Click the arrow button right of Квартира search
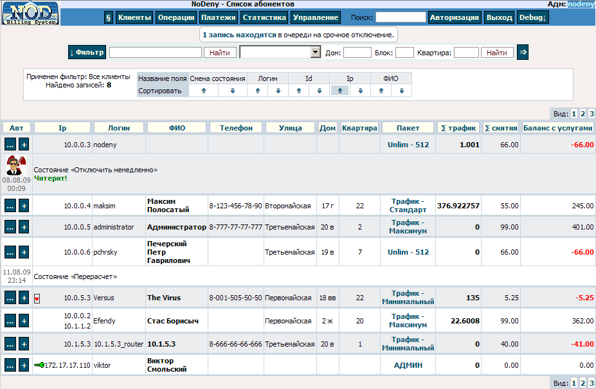Screen dimensions: 596x389 (x=523, y=52)
